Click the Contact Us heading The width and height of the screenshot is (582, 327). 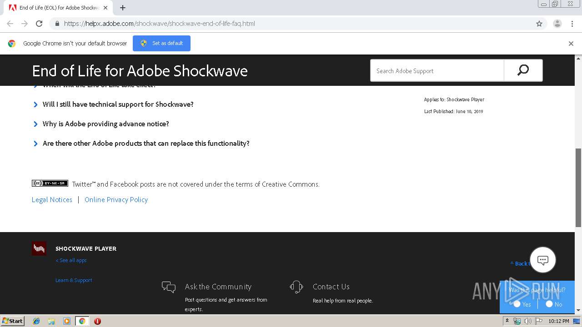click(331, 287)
